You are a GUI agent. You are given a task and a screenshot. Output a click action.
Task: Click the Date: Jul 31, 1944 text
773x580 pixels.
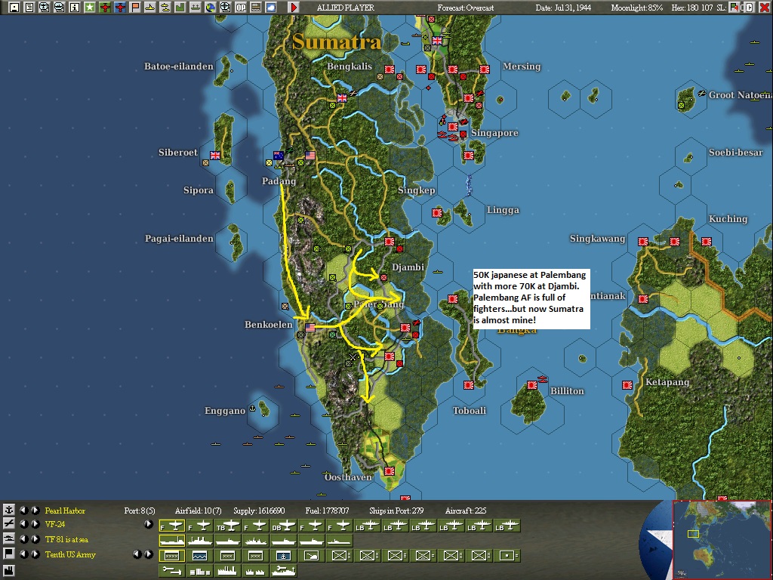click(563, 8)
